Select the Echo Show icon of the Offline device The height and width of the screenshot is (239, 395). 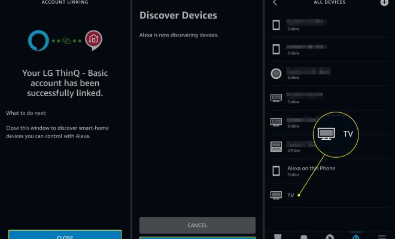[276, 146]
